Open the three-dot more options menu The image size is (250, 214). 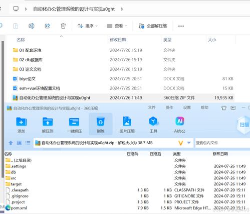pyautogui.click(x=181, y=26)
